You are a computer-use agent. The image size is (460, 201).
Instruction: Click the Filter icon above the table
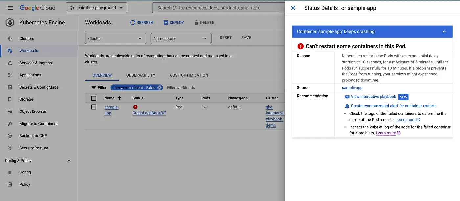coord(94,88)
